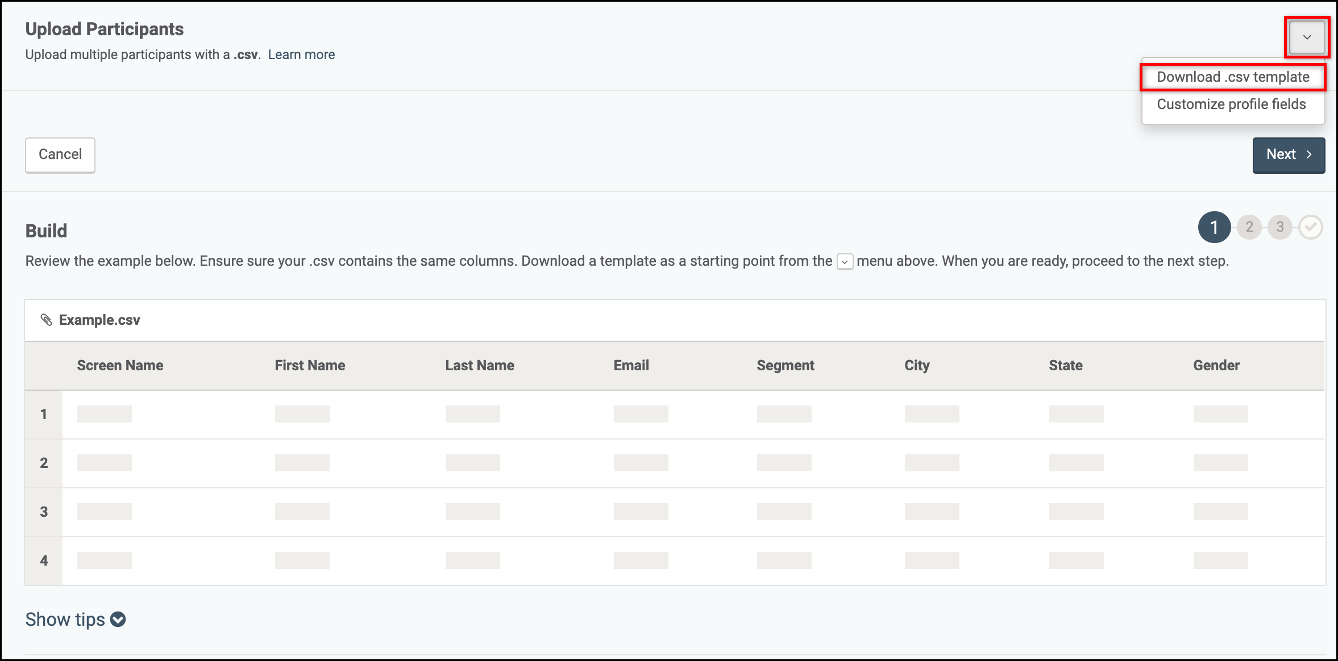Click Email placeholder cell in row 2
Viewport: 1338px width, 661px height.
coord(641,463)
